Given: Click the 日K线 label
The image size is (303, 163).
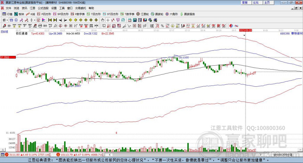Looking at the screenshot, I should [4, 32].
